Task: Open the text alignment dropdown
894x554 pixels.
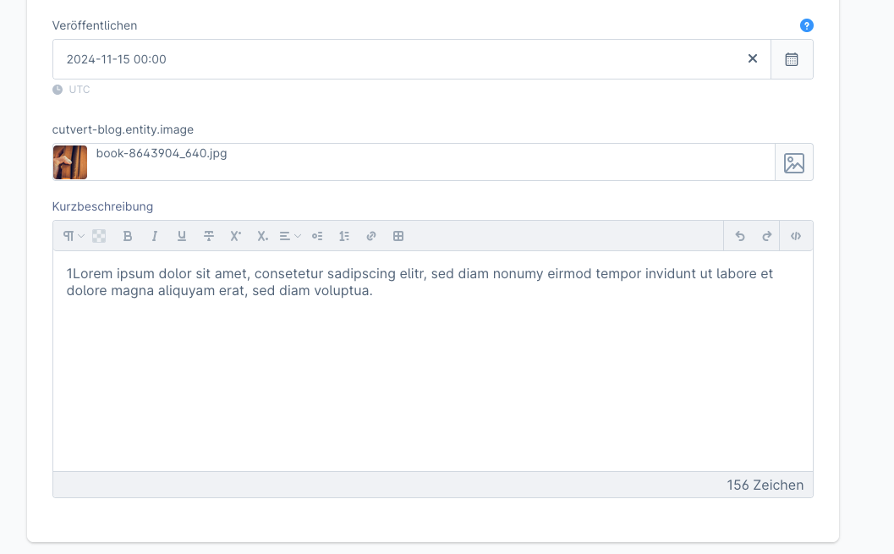Action: click(x=290, y=236)
